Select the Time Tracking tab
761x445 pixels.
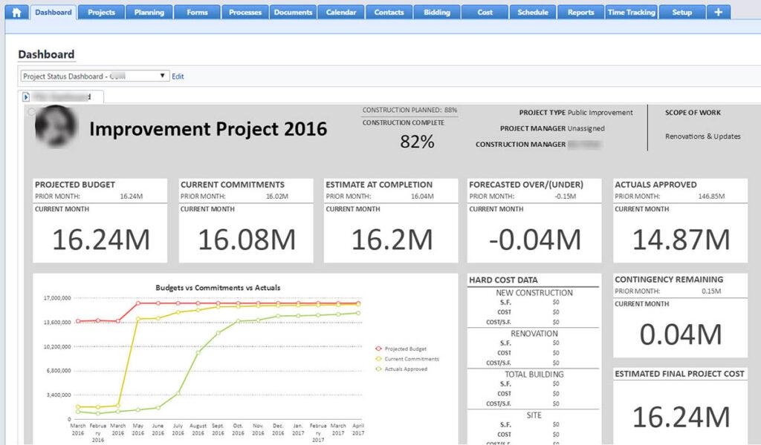tap(631, 12)
